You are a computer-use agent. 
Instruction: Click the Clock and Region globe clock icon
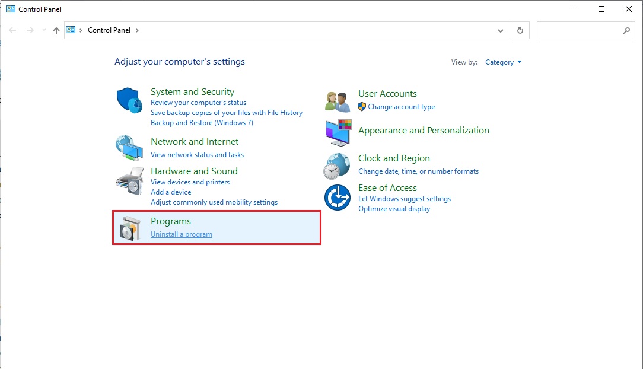[337, 166]
